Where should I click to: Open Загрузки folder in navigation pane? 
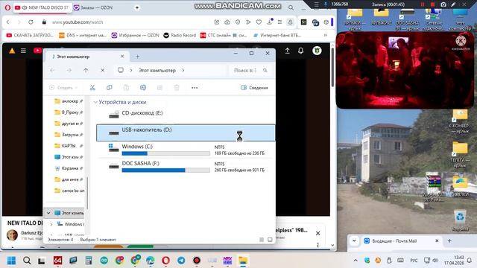coord(68,135)
